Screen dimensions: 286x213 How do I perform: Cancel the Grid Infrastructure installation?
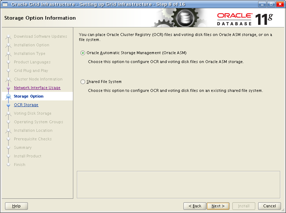(269, 206)
